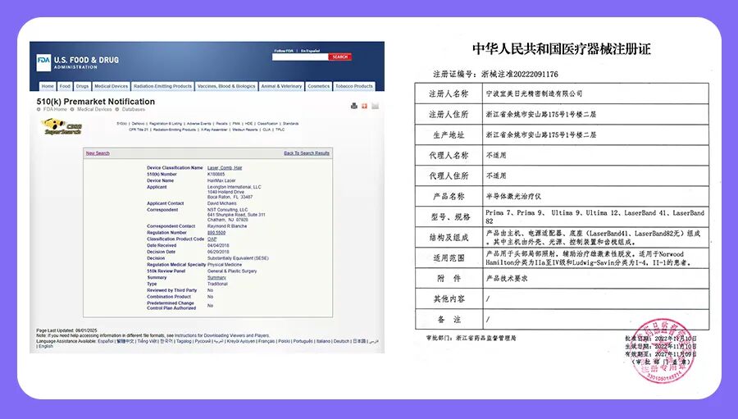The width and height of the screenshot is (738, 419).
Task: Click the site search input field
Action: point(300,57)
